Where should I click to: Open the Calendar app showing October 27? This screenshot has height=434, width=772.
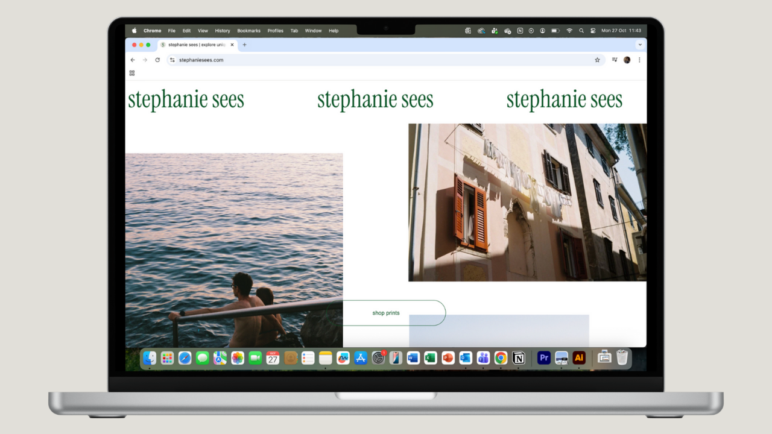click(x=273, y=357)
